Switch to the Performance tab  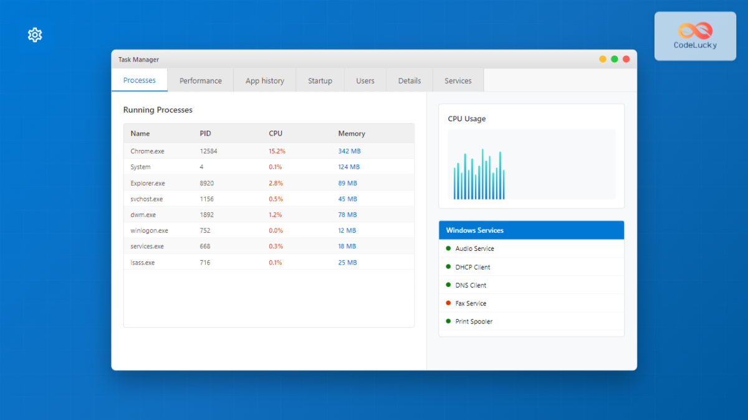[x=201, y=81]
